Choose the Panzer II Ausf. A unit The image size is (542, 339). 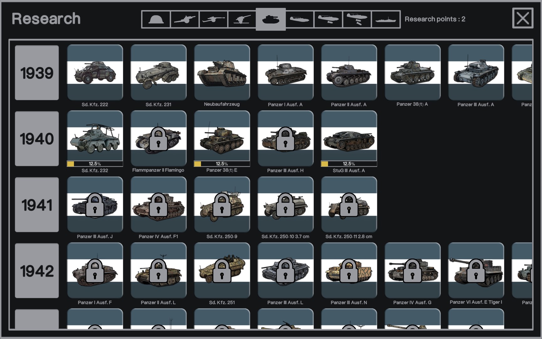click(349, 73)
